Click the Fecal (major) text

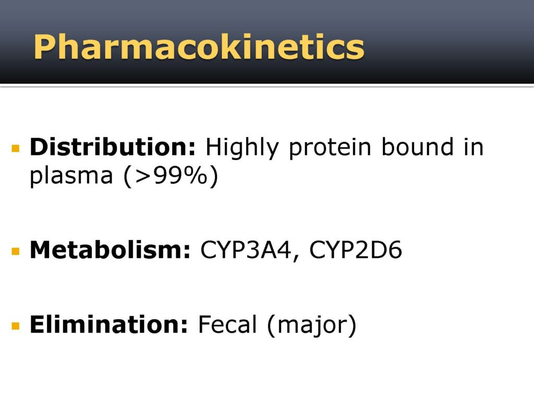[x=277, y=326]
